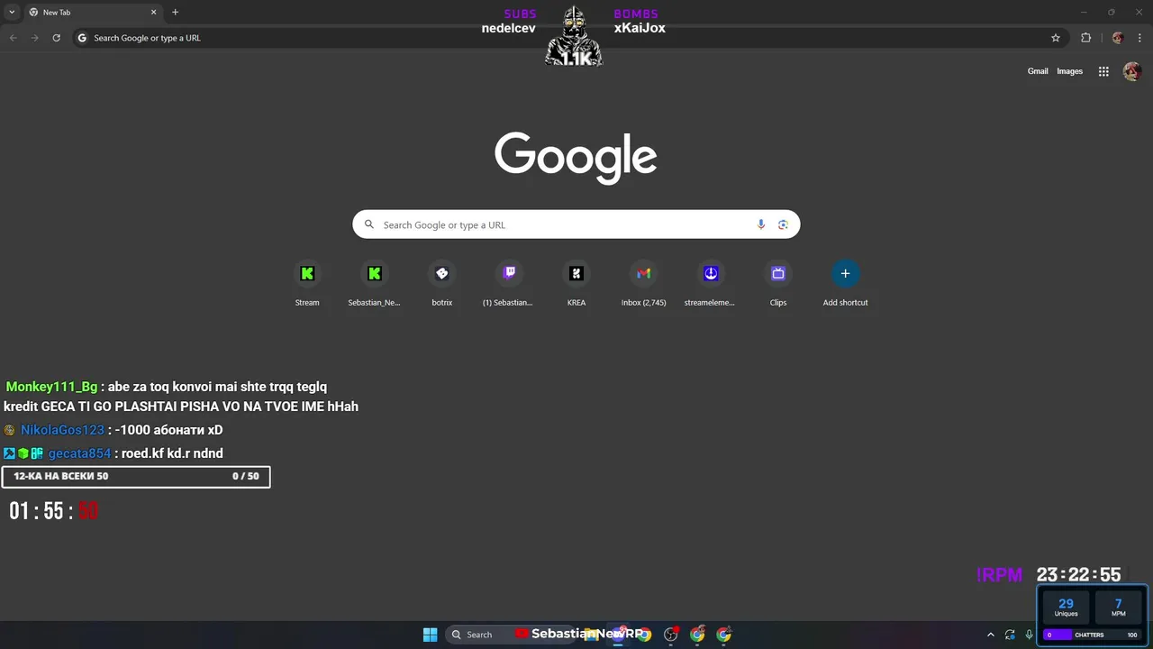Open the Google account avatar on page
The width and height of the screenshot is (1153, 649).
point(1132,71)
